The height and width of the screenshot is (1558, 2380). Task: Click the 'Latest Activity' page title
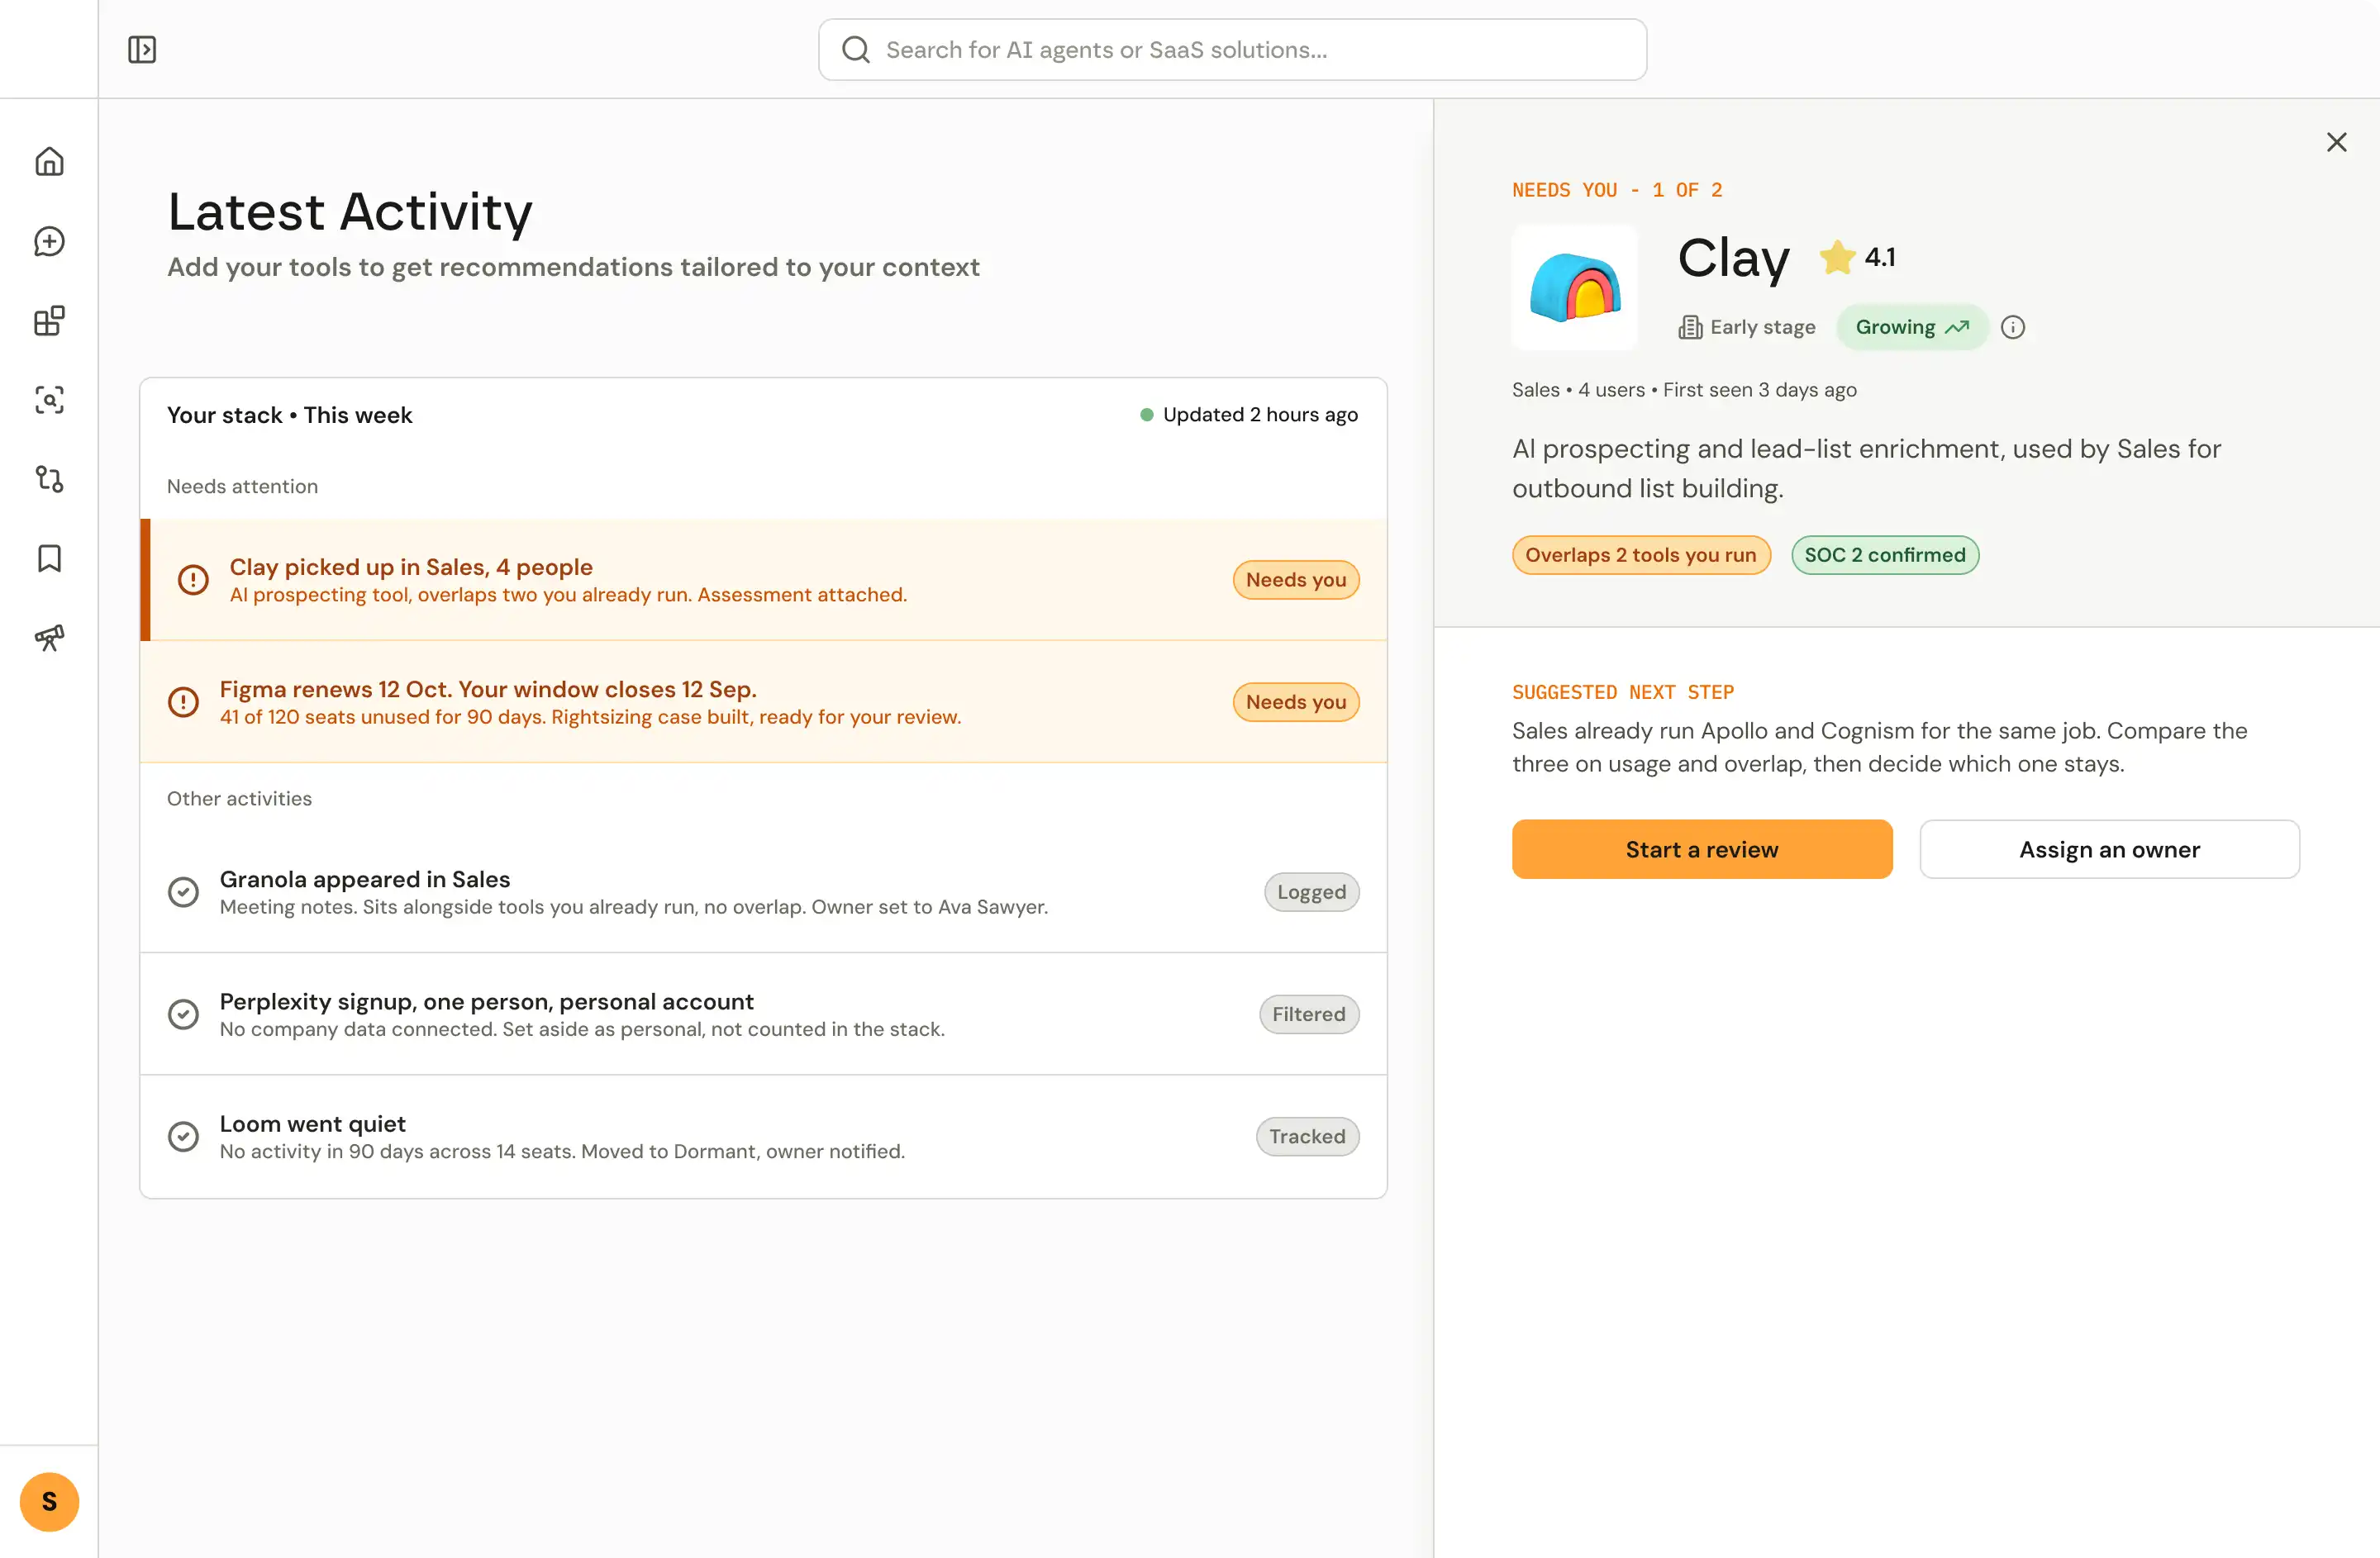(x=349, y=211)
